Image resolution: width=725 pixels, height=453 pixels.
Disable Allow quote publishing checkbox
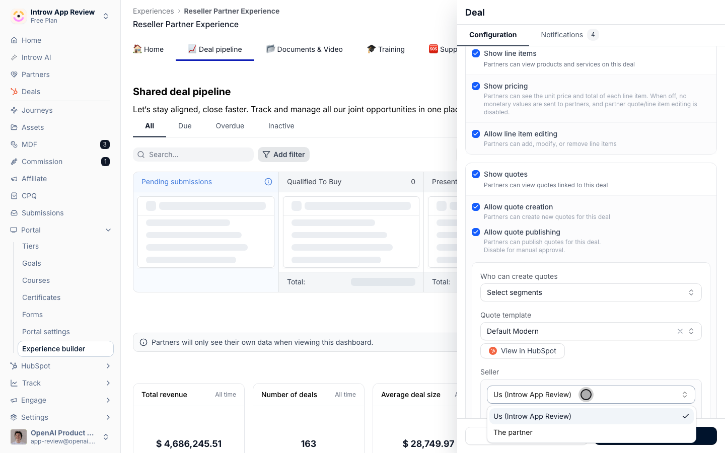(x=476, y=232)
